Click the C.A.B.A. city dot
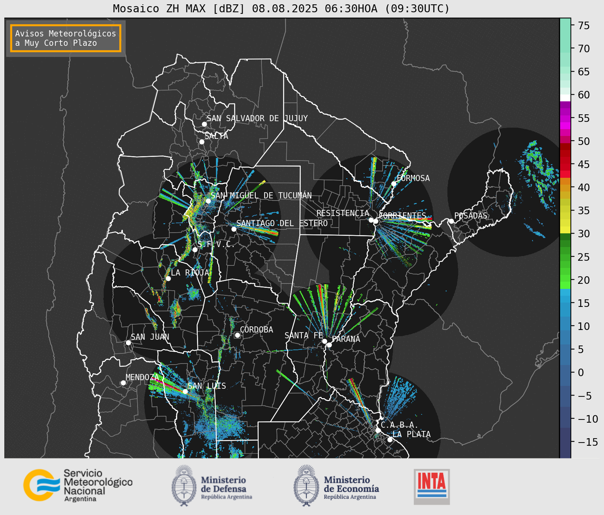604x515 pixels. click(x=378, y=430)
